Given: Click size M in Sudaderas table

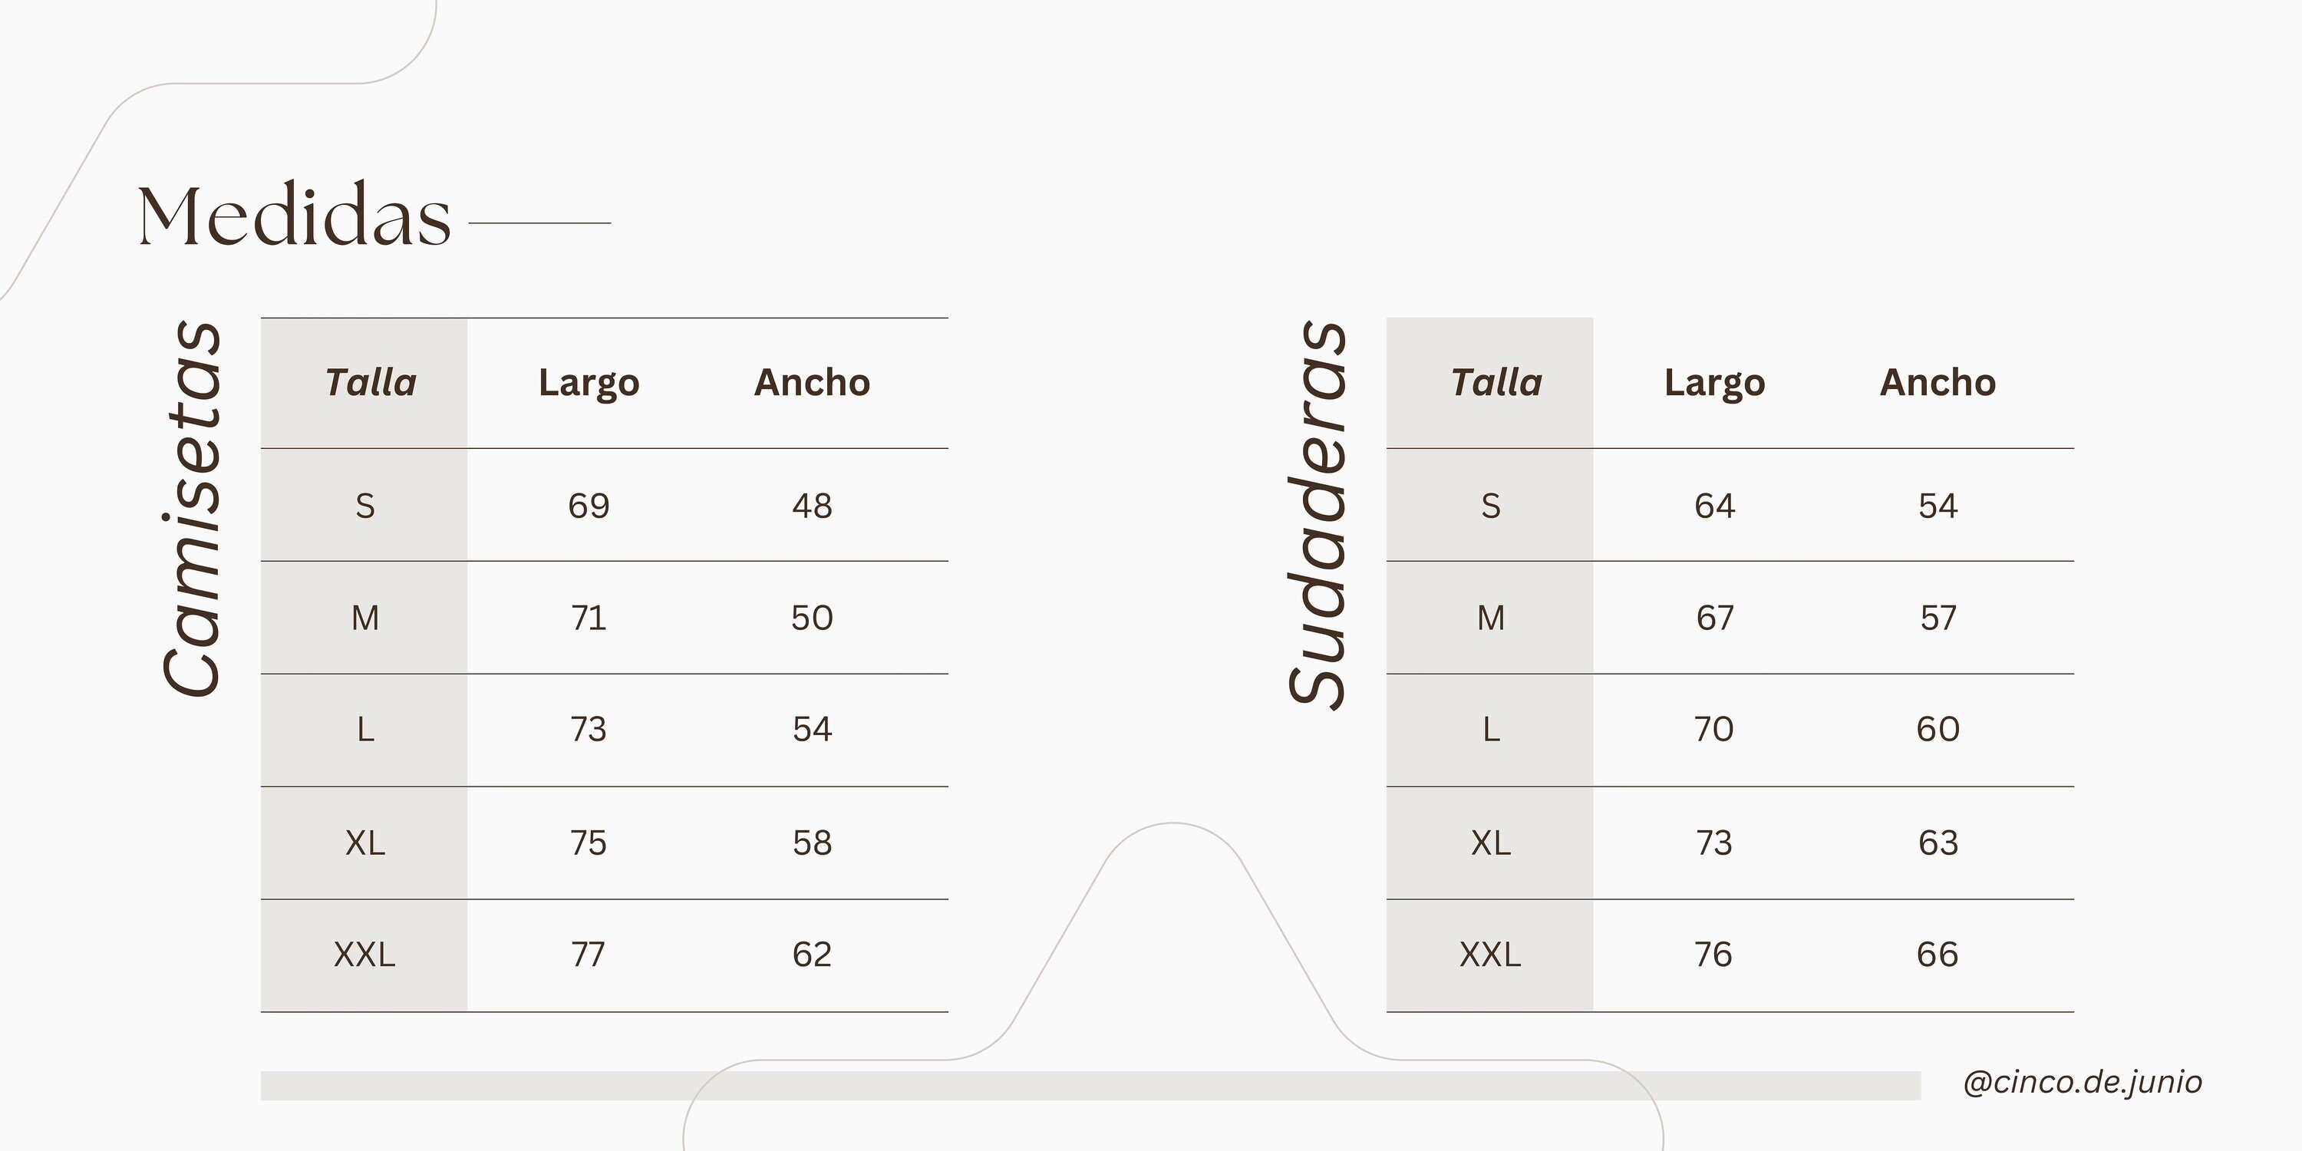Looking at the screenshot, I should (1491, 618).
